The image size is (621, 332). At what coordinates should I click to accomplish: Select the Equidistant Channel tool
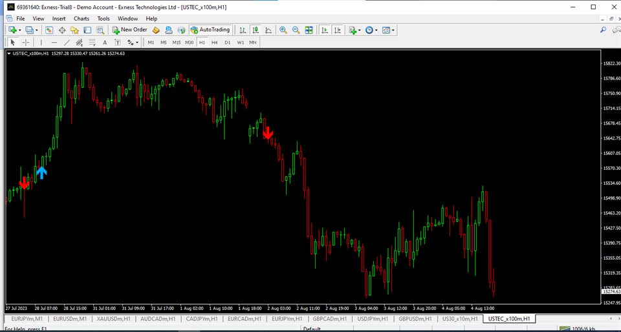coord(79,42)
